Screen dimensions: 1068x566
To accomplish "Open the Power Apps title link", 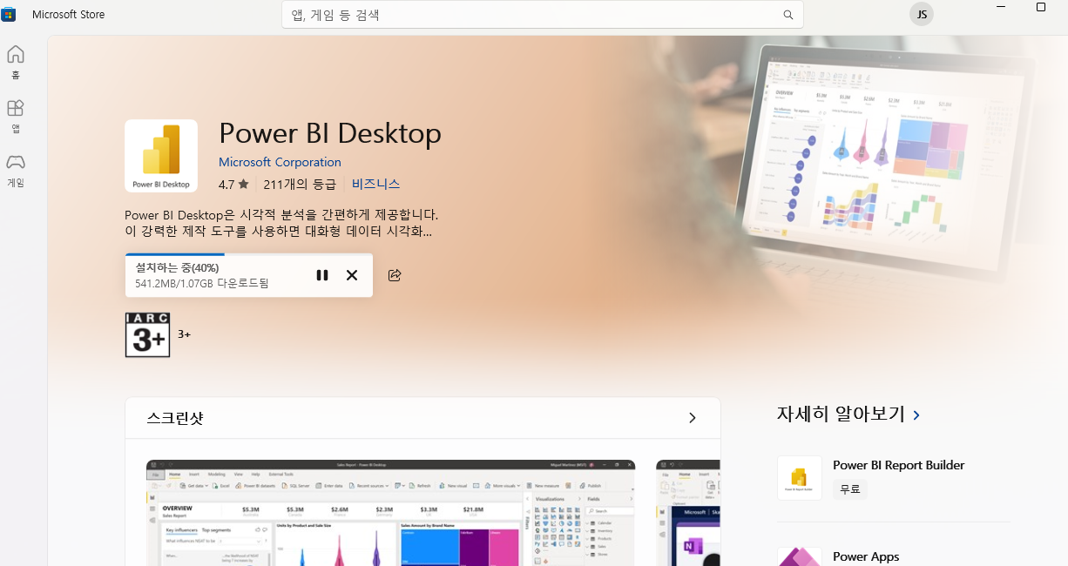I will click(866, 556).
